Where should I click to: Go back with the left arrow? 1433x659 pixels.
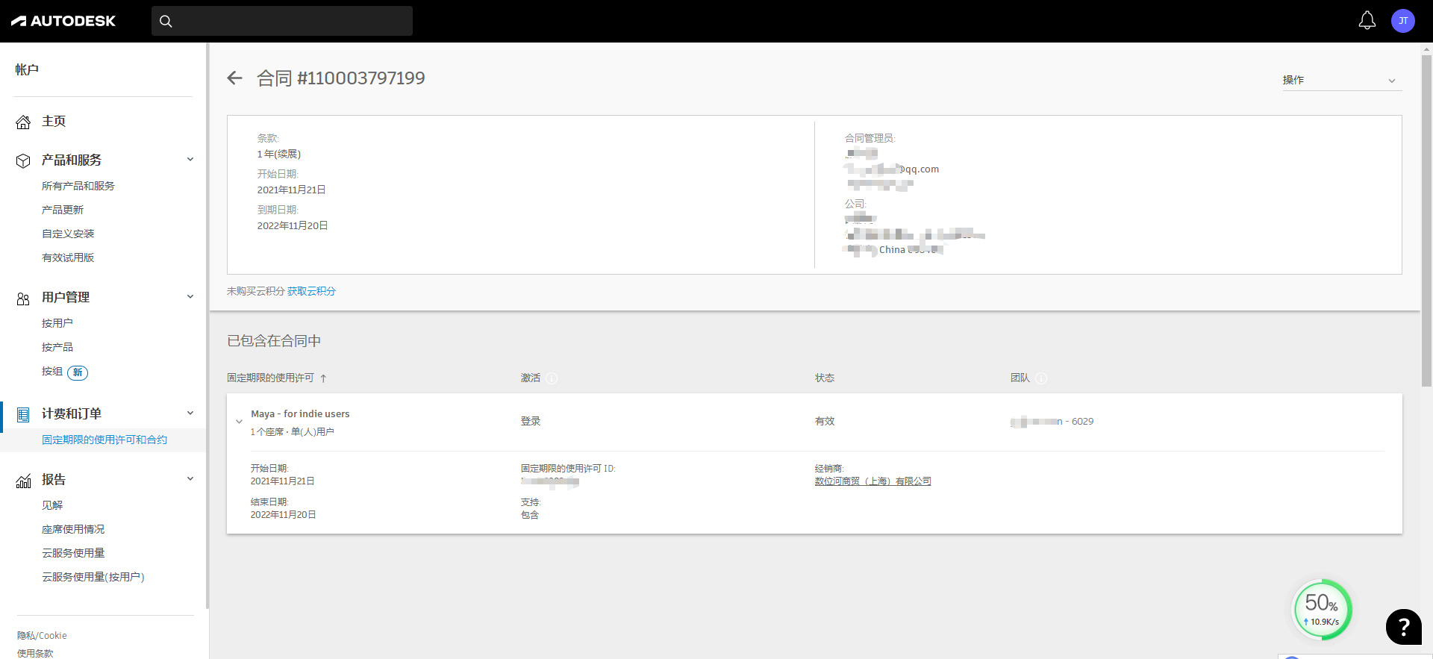pos(234,78)
